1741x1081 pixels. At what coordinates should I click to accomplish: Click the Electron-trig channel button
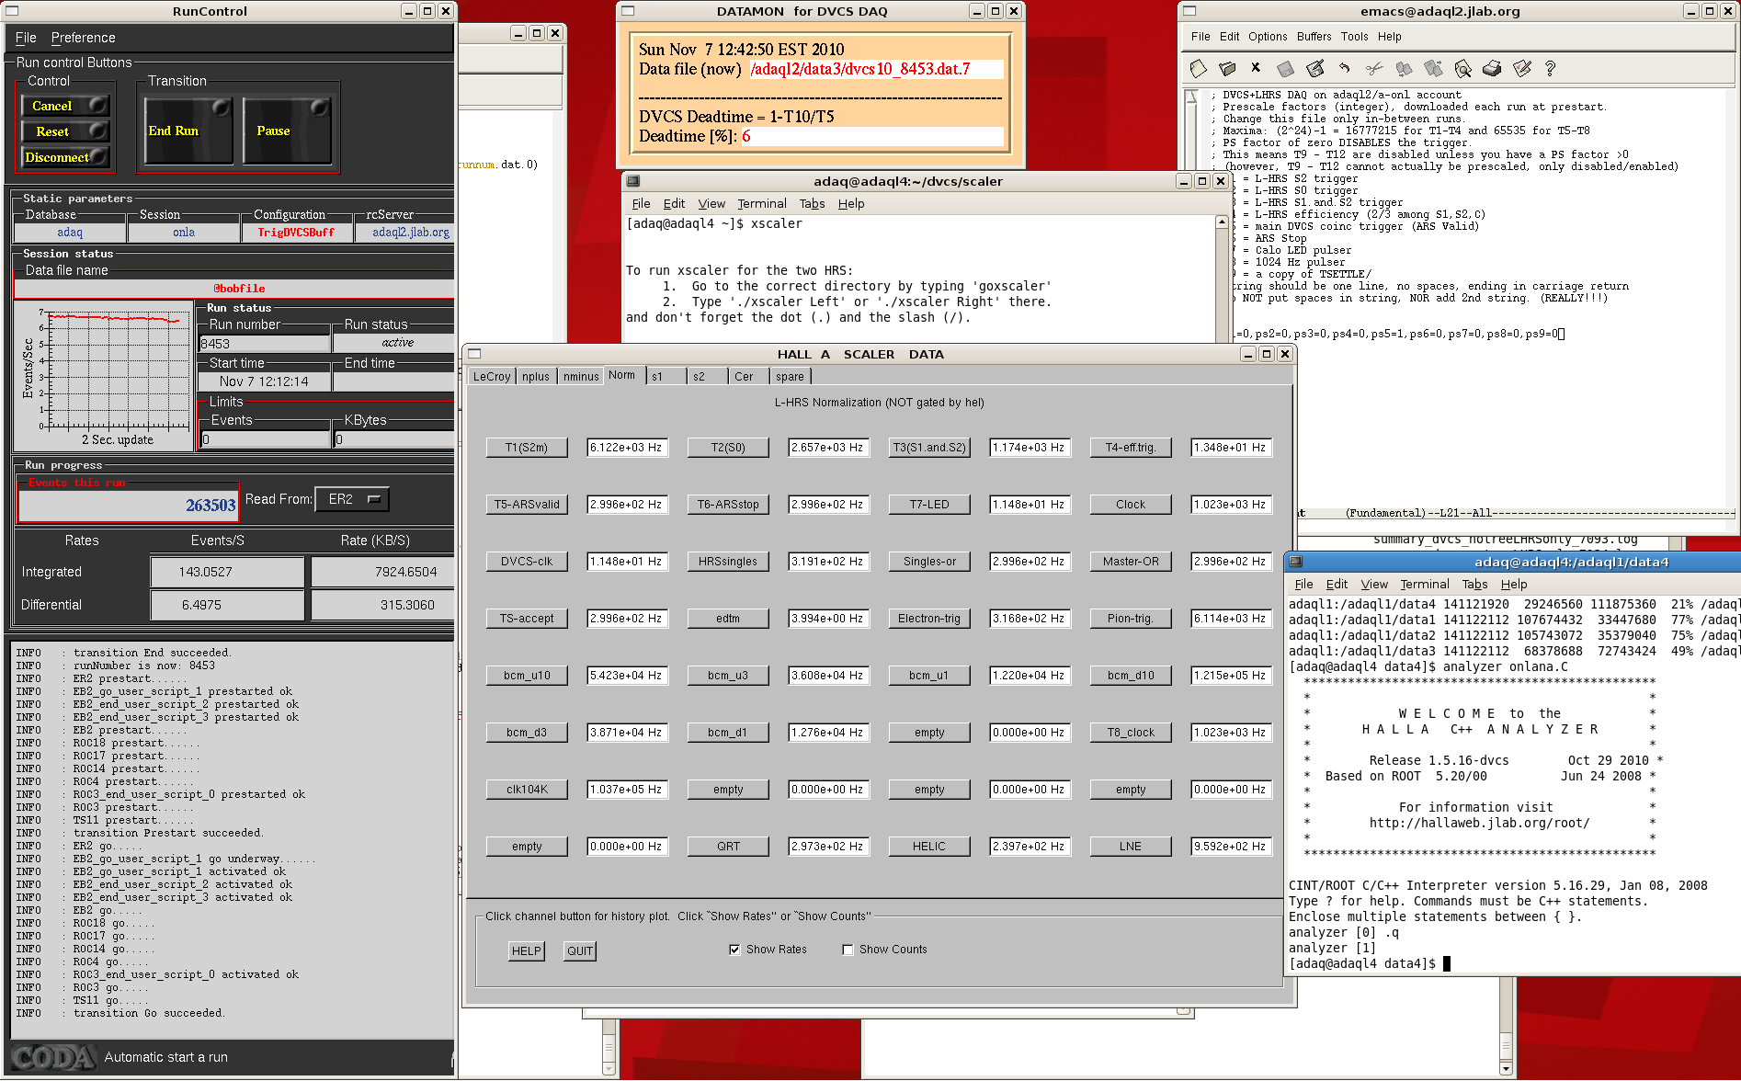[x=929, y=619]
